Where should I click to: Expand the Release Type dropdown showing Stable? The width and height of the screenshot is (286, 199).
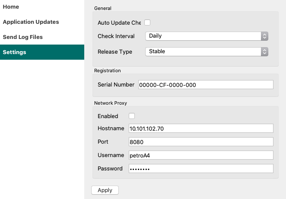point(207,51)
